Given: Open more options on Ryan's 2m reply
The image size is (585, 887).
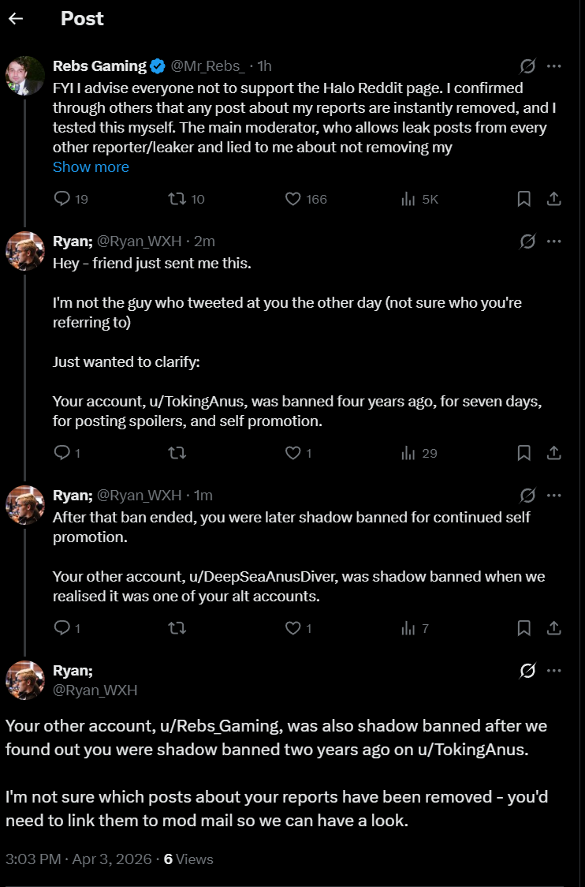Looking at the screenshot, I should click(554, 241).
